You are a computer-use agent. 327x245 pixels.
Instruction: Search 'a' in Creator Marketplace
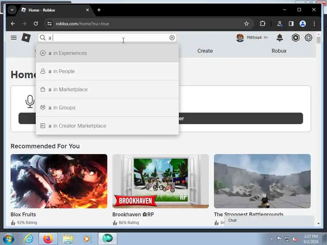tap(107, 126)
